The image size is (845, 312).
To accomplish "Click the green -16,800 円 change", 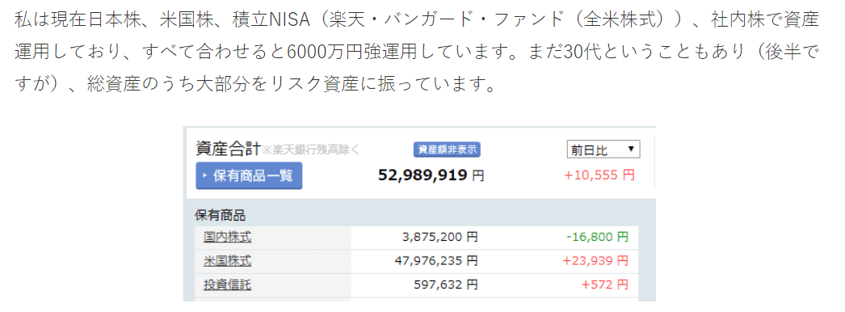I will [597, 237].
